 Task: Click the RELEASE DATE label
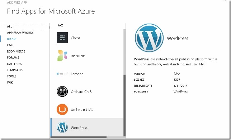(x=143, y=86)
